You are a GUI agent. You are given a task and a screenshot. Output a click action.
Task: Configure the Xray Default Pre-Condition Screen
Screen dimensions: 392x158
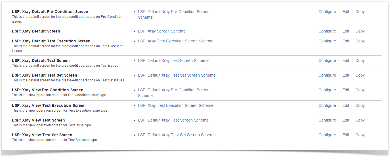[327, 12]
